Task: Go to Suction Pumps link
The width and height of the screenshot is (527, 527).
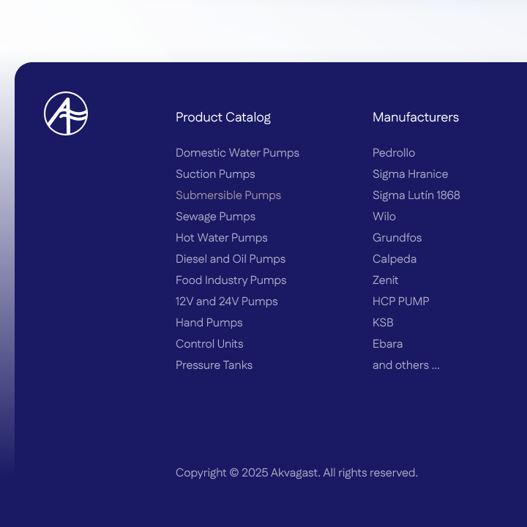Action: 215,174
